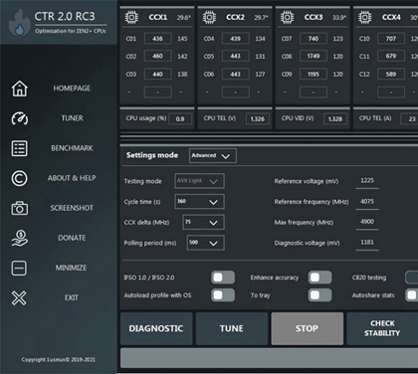Screen dimensions: 418x374
Task: Toggle the IFSO 1.0 / IFSO 2.0 switch
Action: 223,278
